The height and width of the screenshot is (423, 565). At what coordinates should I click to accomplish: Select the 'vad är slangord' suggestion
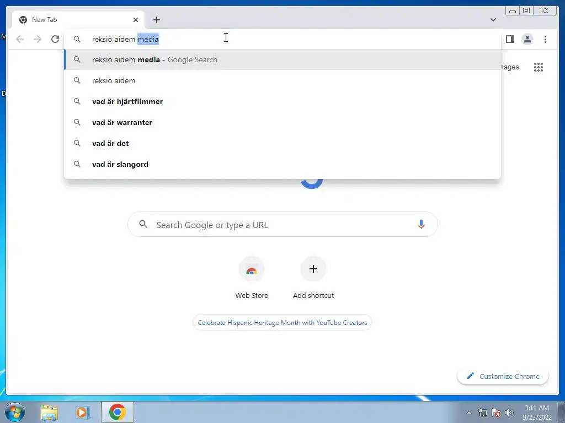click(x=282, y=164)
